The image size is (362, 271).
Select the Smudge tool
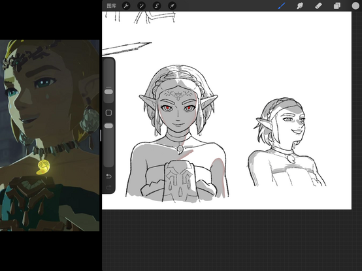[300, 6]
